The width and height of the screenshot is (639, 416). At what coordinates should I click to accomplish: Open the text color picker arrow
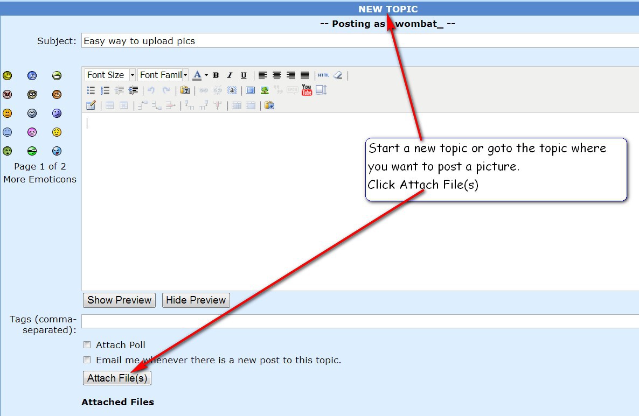(x=206, y=75)
